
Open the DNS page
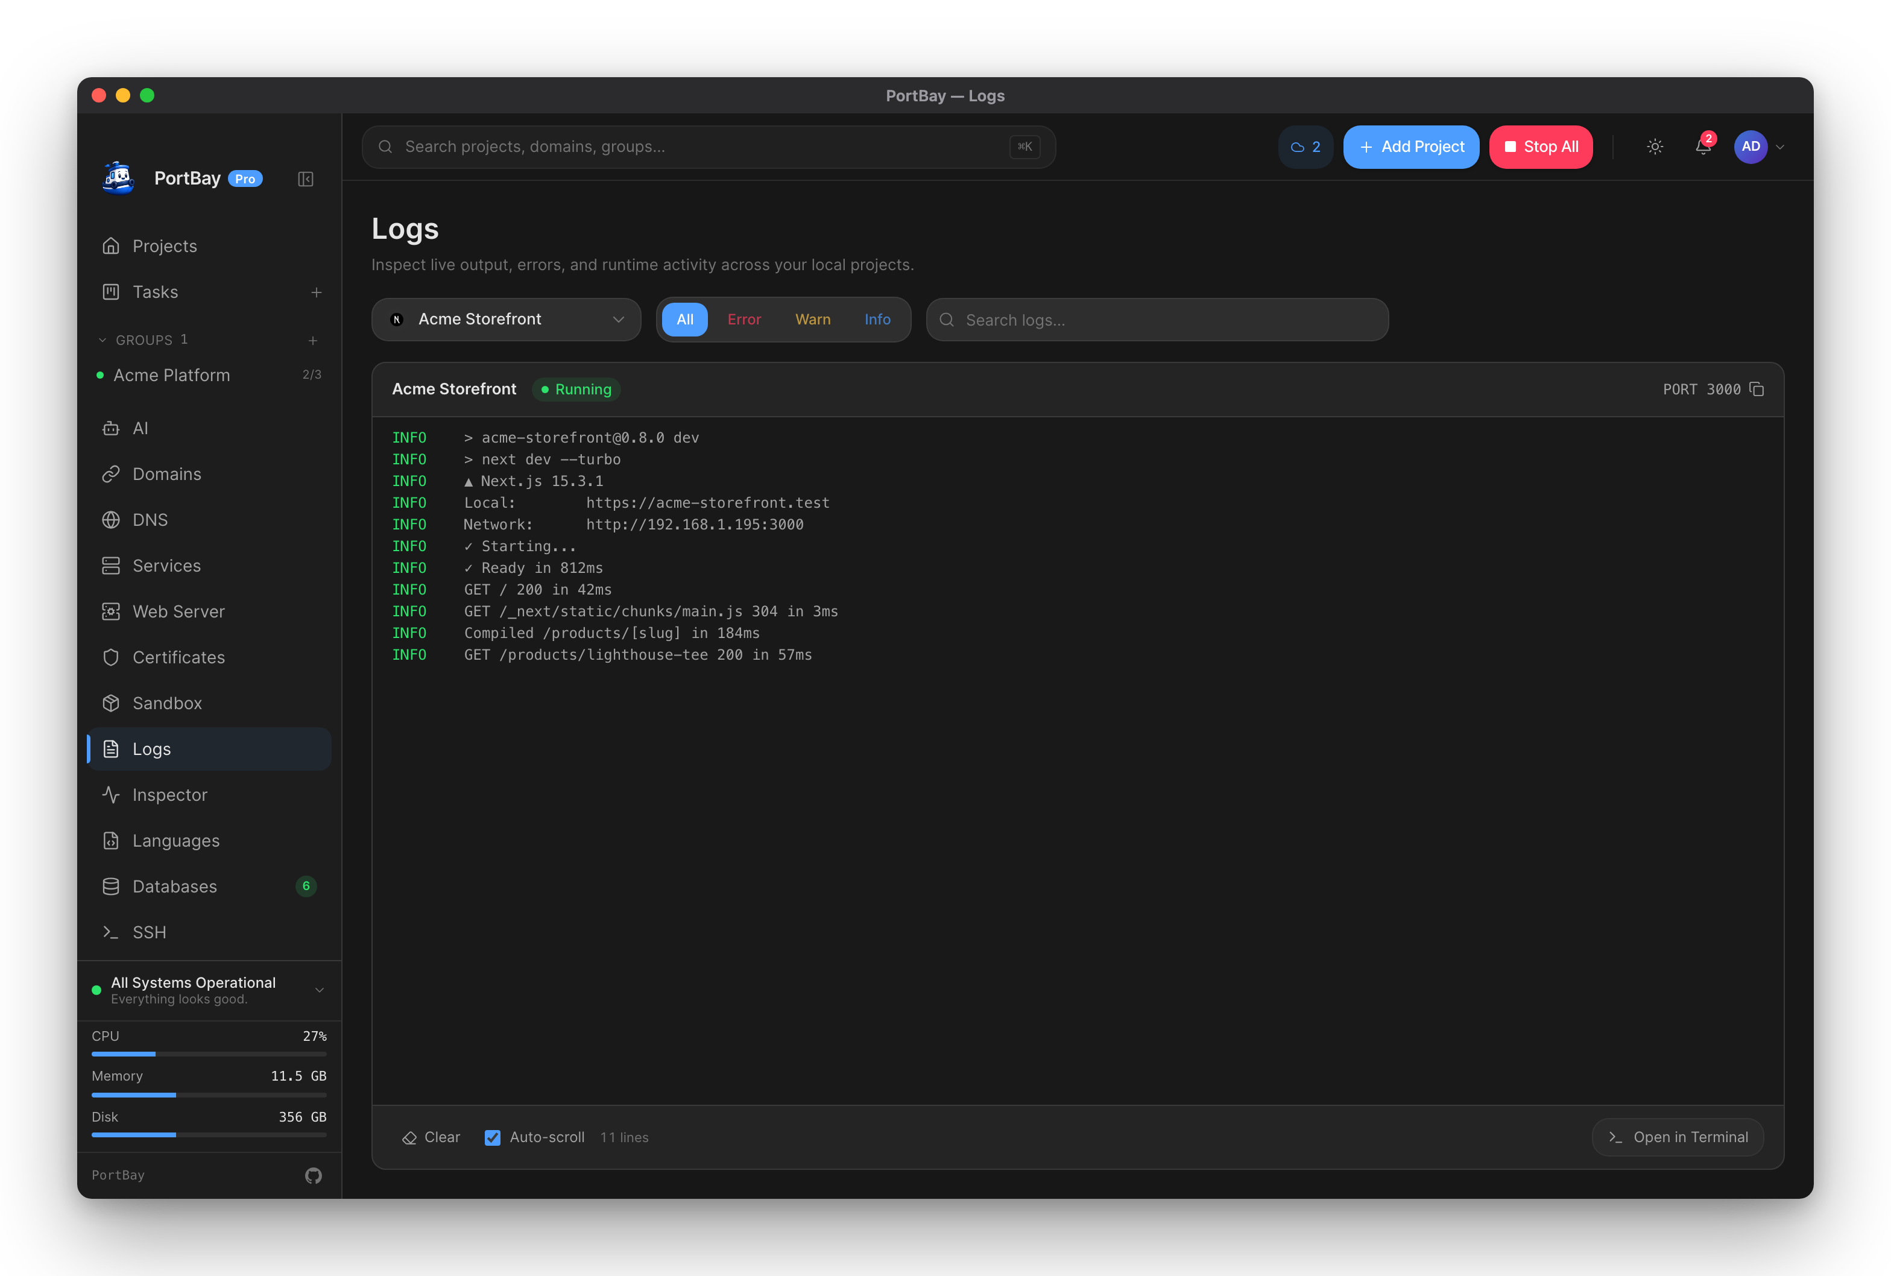tap(209, 520)
